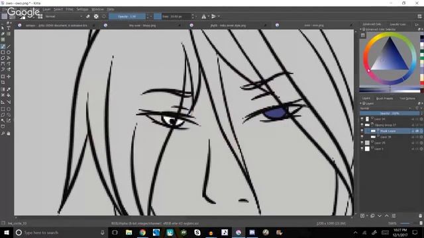Move the layer down in stack

pos(380,216)
